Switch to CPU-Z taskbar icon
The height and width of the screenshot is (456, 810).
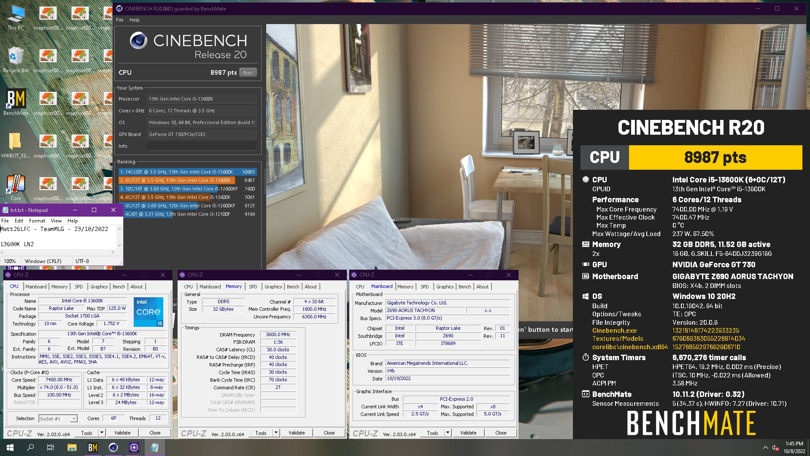tap(134, 448)
